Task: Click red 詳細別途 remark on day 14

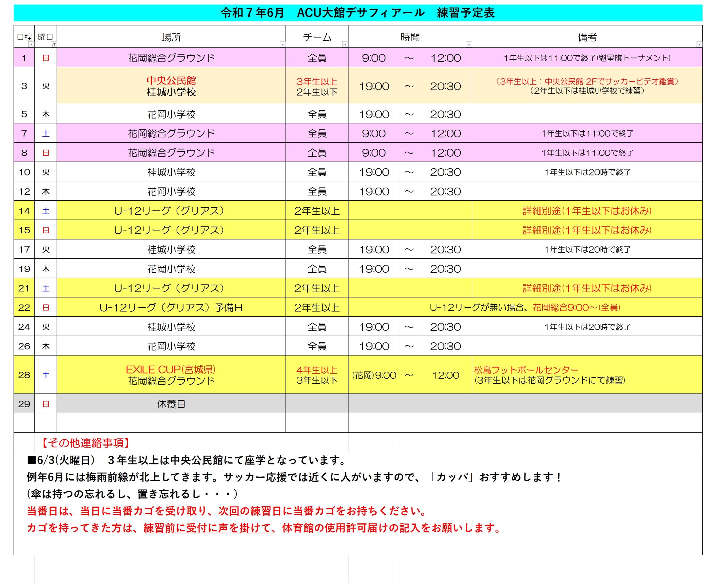Action: click(x=587, y=211)
